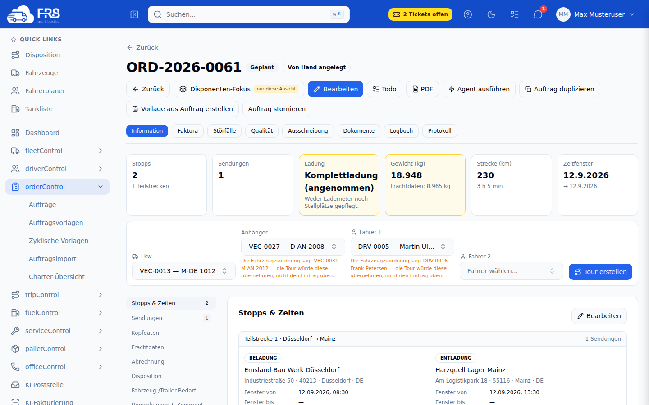Jump to Sendungen section nav

[171, 318]
